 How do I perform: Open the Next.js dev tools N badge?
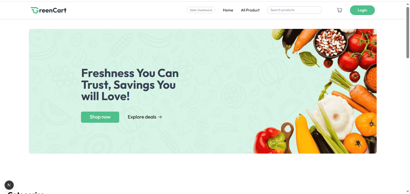coord(9,185)
